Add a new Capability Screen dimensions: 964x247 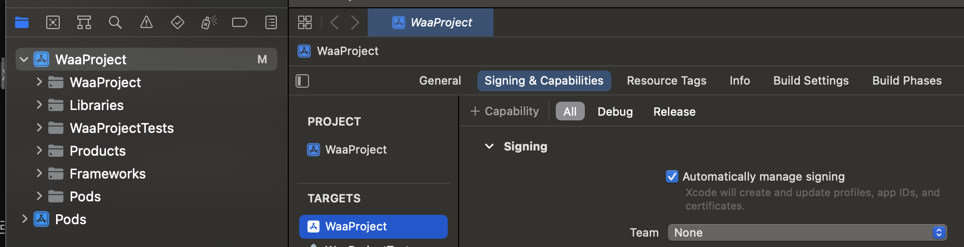pyautogui.click(x=504, y=111)
